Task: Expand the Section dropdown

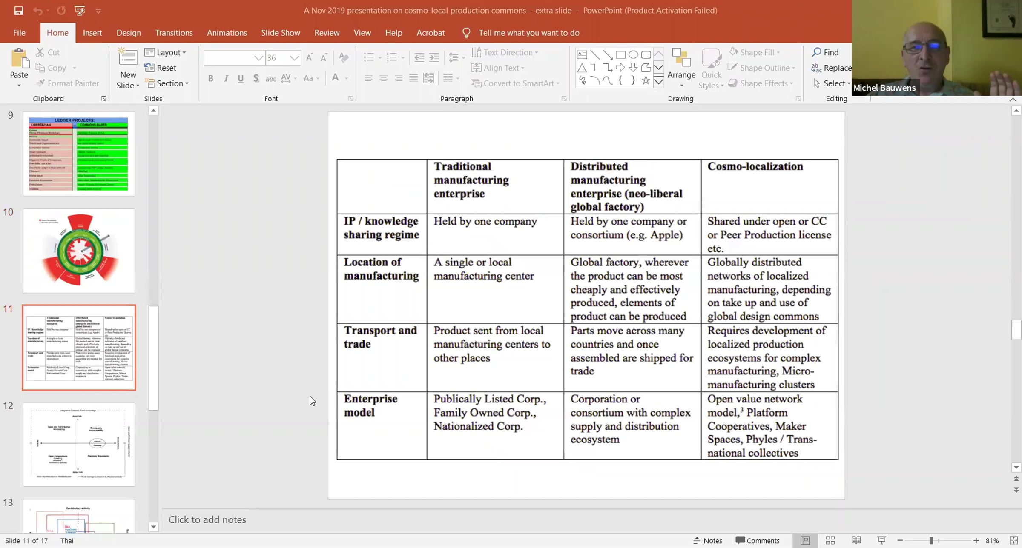Action: (x=167, y=83)
